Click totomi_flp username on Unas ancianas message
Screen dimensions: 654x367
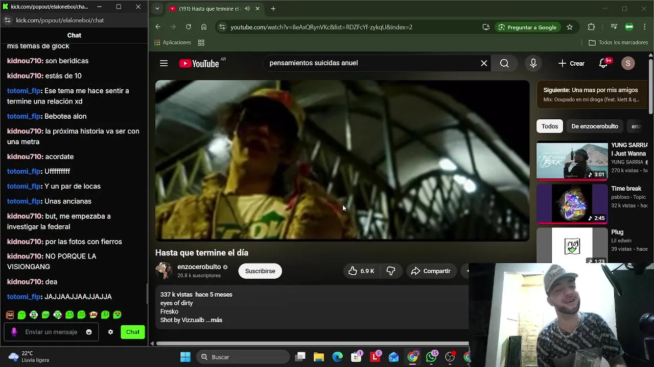pos(24,201)
